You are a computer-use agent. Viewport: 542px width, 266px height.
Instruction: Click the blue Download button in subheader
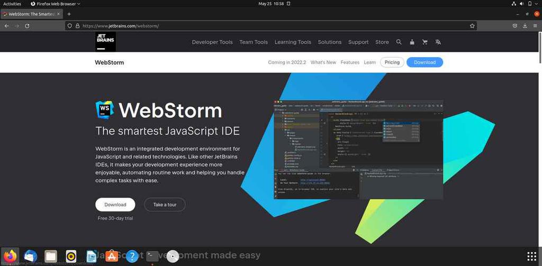(x=424, y=63)
